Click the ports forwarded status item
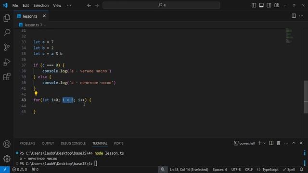The height and width of the screenshot is (173, 308). click(35, 170)
